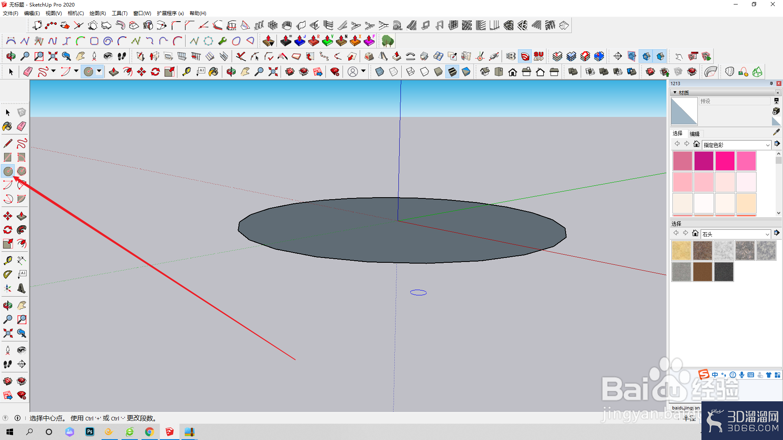The height and width of the screenshot is (440, 783).
Task: Select the bright magenta color swatch
Action: point(725,161)
